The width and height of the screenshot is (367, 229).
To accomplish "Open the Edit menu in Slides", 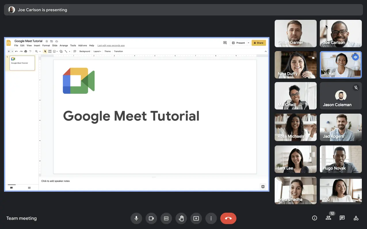I will [x=22, y=45].
